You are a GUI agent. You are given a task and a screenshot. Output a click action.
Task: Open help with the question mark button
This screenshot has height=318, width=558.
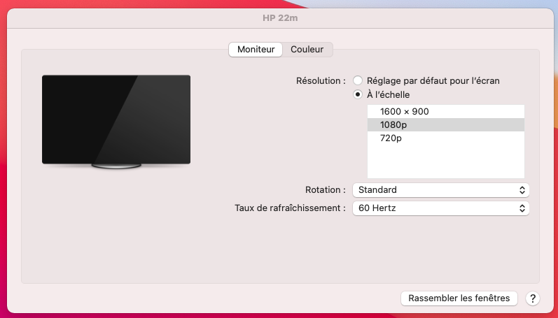[532, 298]
